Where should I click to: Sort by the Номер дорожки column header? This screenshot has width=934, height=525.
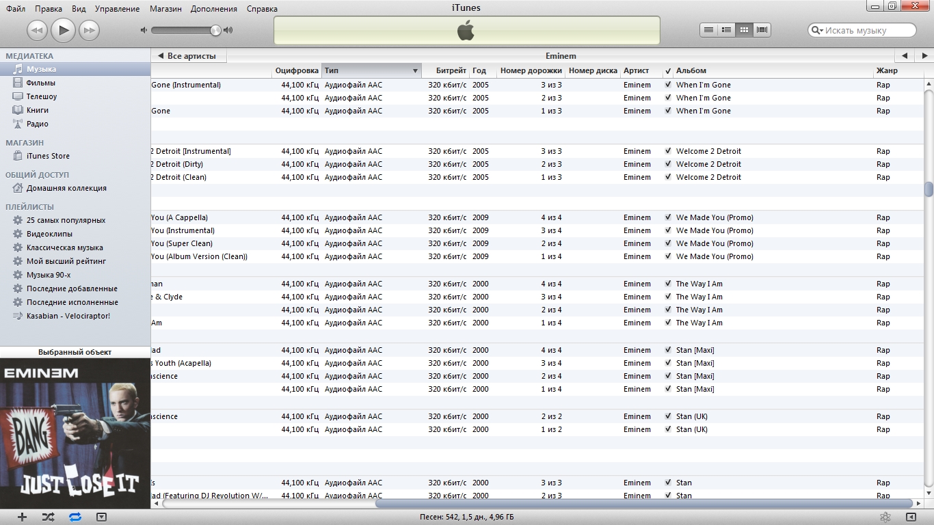(x=531, y=70)
